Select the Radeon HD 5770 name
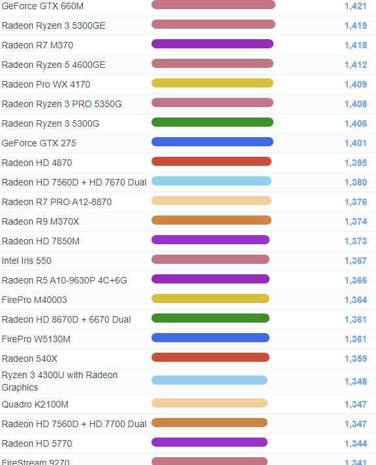Viewport: 376px width, 465px height. pyautogui.click(x=37, y=443)
